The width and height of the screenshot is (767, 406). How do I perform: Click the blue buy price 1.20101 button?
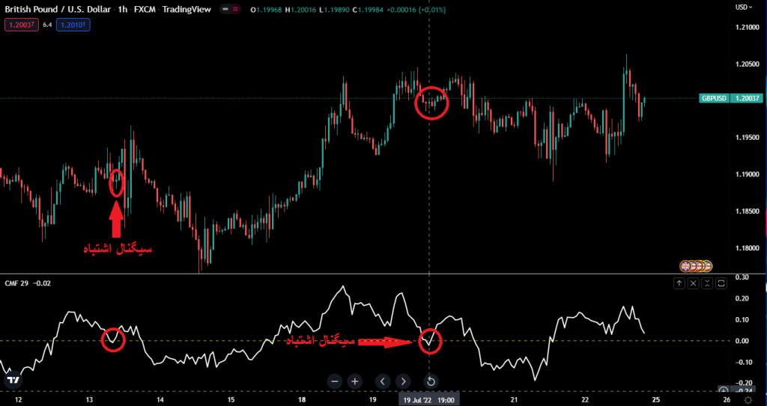(73, 25)
